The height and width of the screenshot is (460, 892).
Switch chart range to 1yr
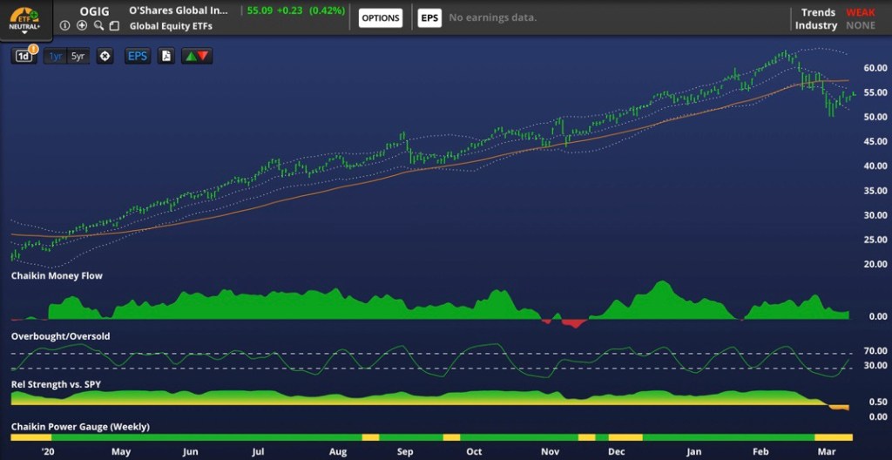point(56,57)
